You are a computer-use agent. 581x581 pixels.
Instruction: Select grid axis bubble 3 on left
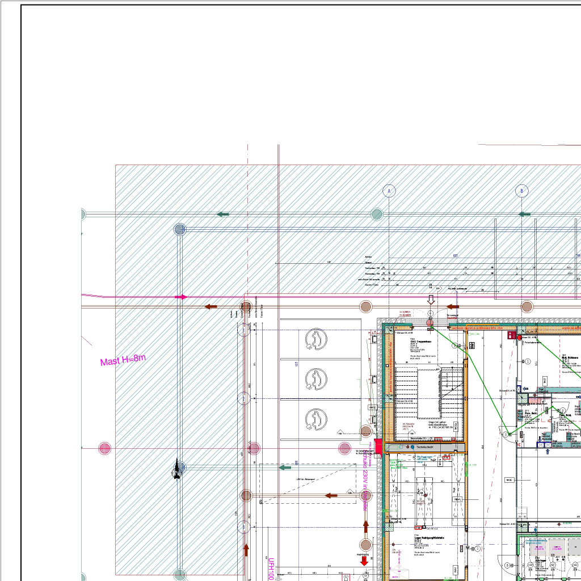coord(244,527)
